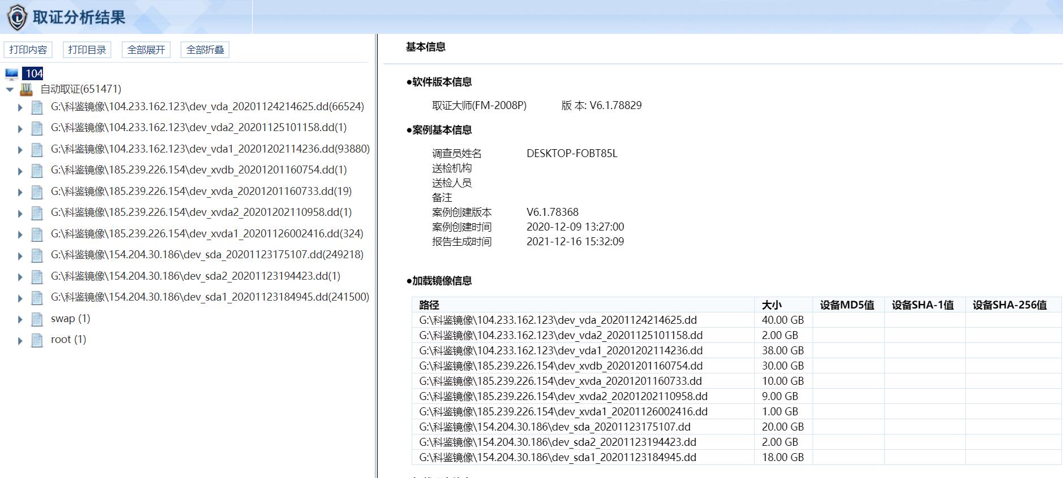Expand the swap tree node
1063x478 pixels.
click(20, 319)
